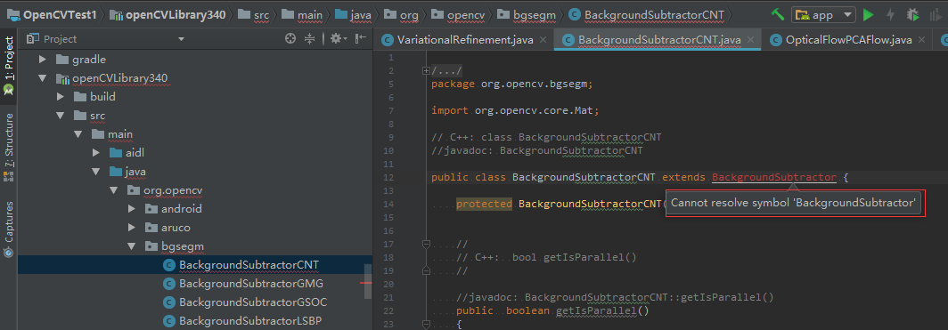
Task: Expand the gradle folder
Action: [43, 59]
